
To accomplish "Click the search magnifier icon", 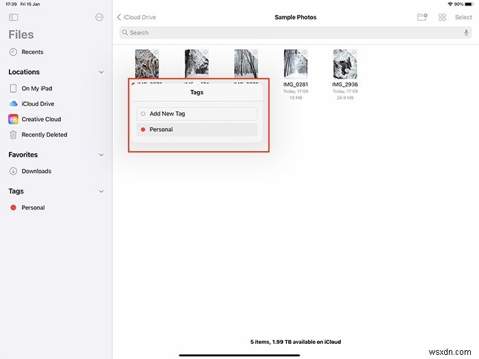I will [125, 32].
